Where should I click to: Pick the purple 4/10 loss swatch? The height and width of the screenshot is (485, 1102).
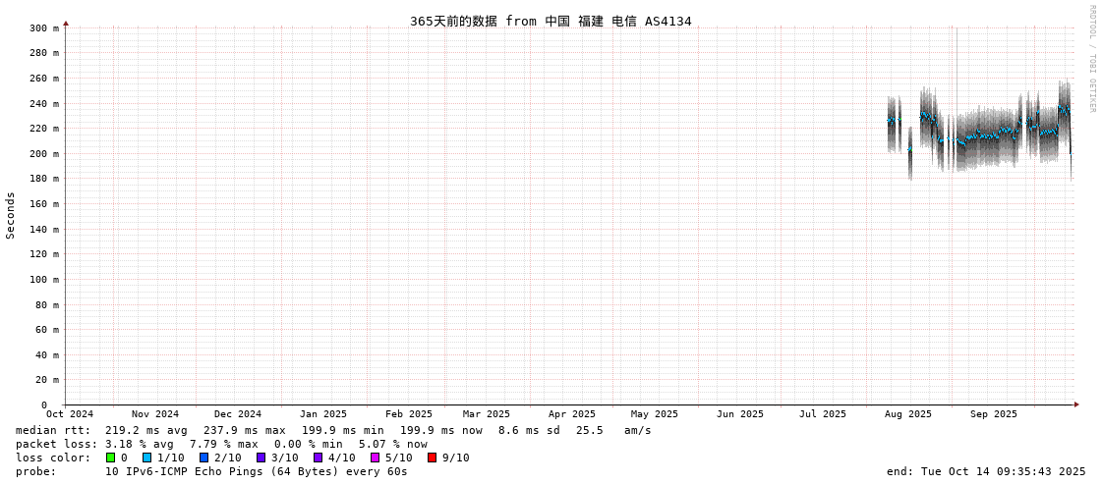click(318, 458)
